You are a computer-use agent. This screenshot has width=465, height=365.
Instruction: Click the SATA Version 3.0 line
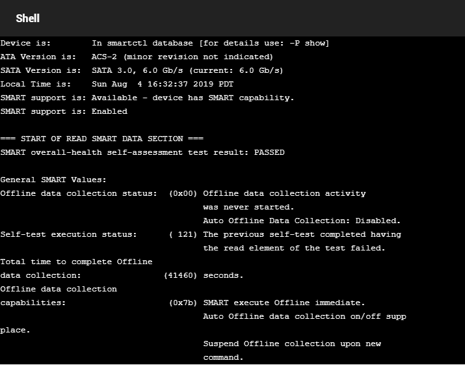(x=142, y=71)
